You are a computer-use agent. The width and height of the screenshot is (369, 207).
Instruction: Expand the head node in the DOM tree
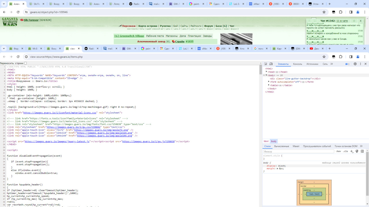pos(266,72)
